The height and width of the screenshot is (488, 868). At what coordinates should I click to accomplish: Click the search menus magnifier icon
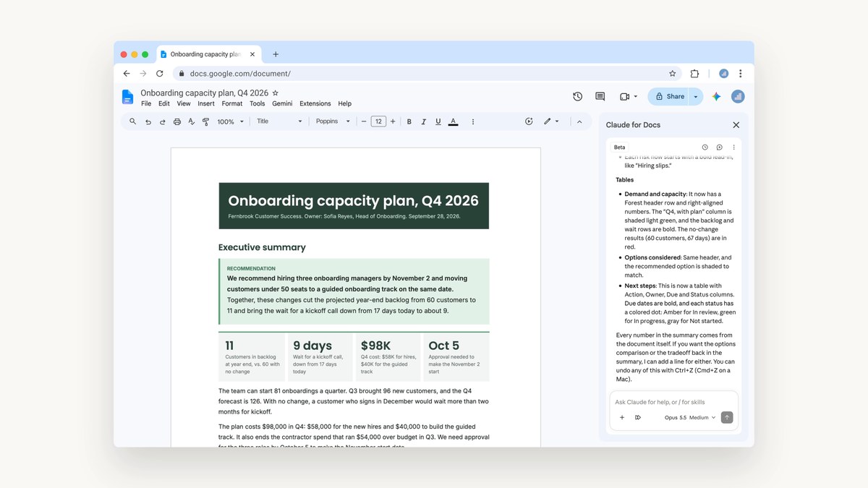(133, 121)
